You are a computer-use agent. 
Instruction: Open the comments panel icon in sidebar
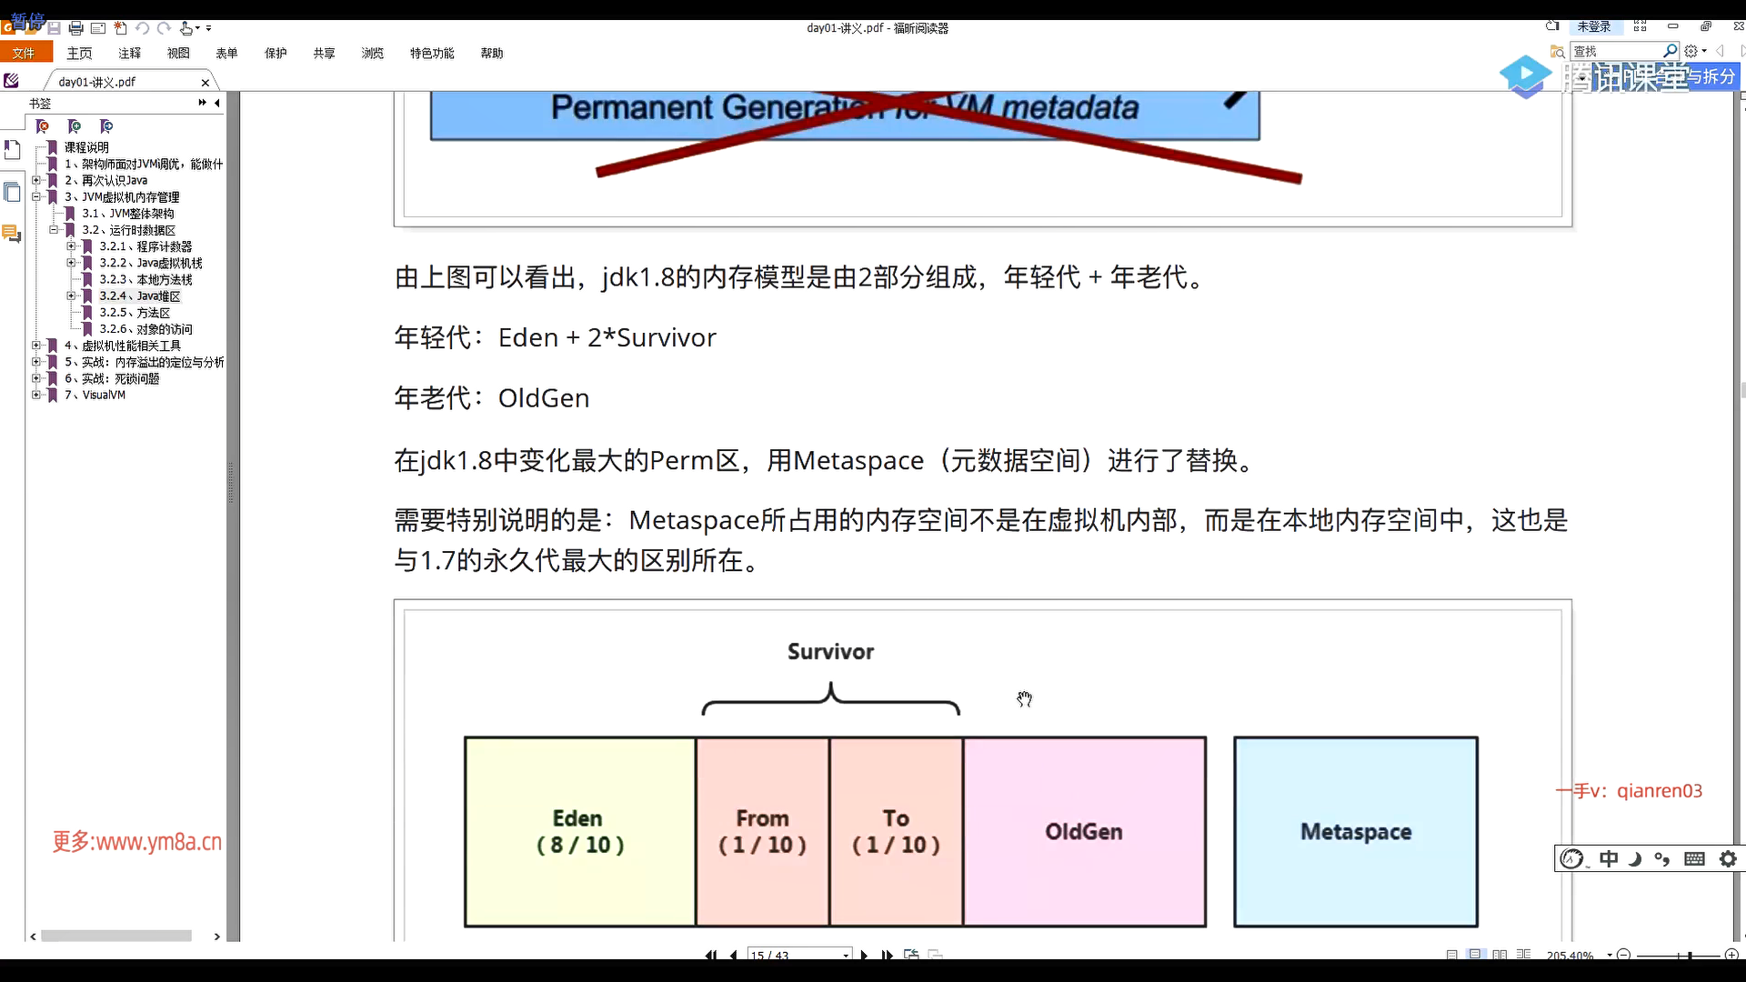[x=11, y=234]
